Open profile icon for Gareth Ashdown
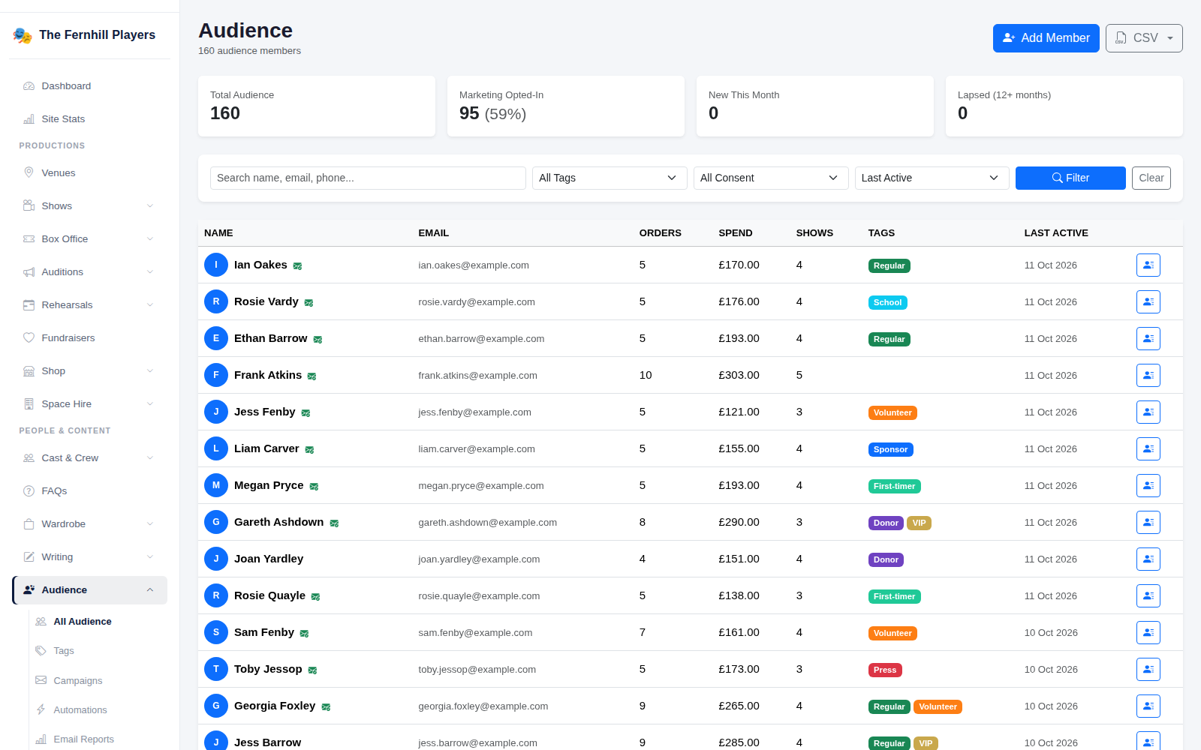Viewport: 1201px width, 750px height. pyautogui.click(x=1148, y=522)
